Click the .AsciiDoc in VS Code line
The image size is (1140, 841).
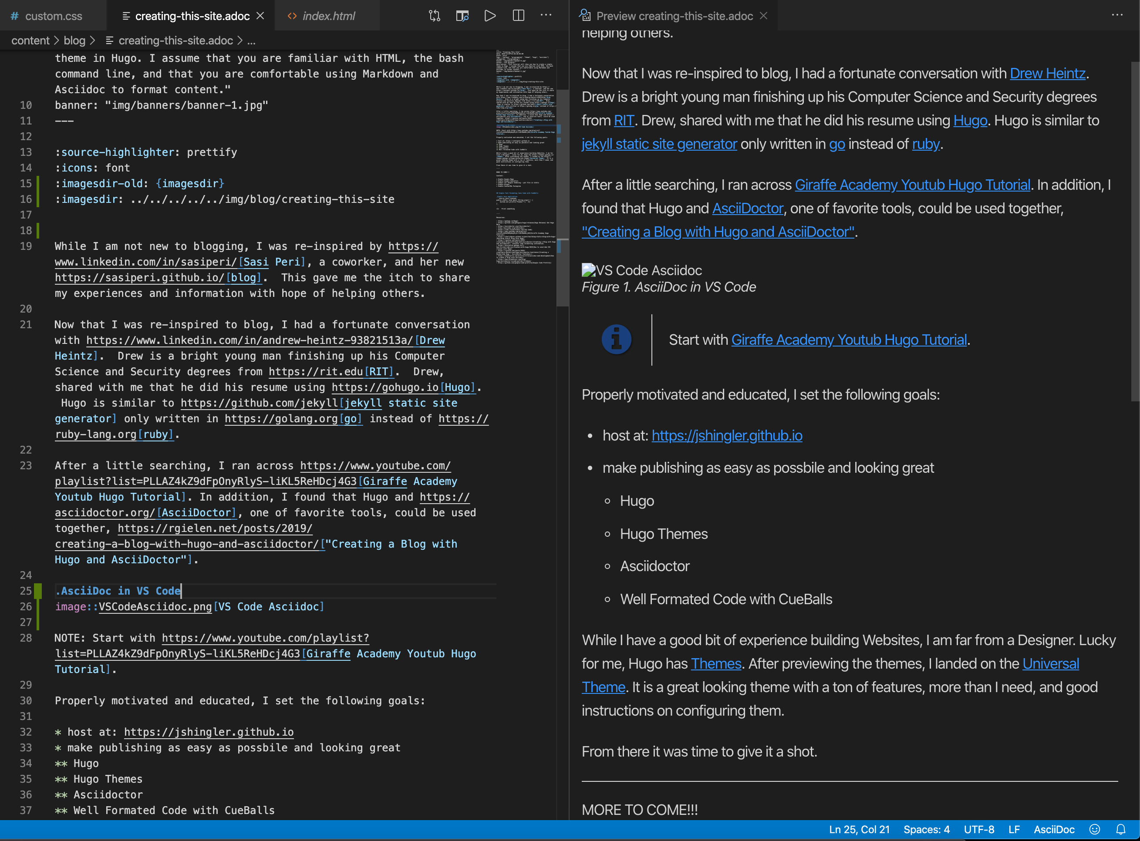[118, 591]
